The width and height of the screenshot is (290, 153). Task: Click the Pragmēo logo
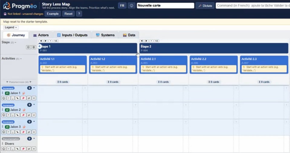pyautogui.click(x=20, y=6)
